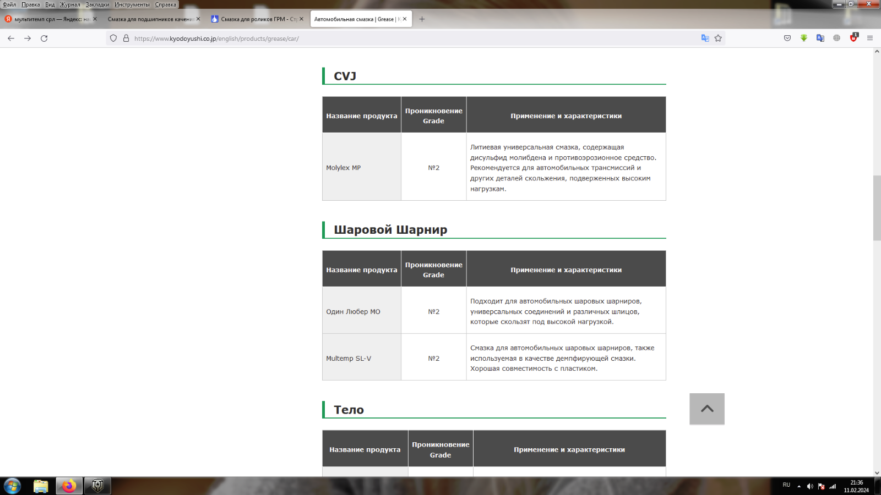Click №2 grade in Один Любер МО row
The width and height of the screenshot is (881, 495).
tap(434, 312)
